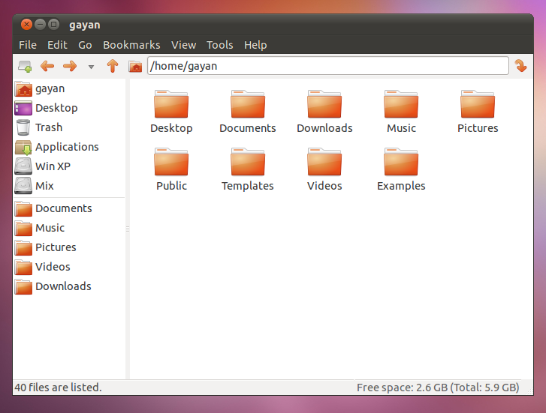Go forward using the right arrow
This screenshot has width=546, height=413.
pyautogui.click(x=70, y=66)
